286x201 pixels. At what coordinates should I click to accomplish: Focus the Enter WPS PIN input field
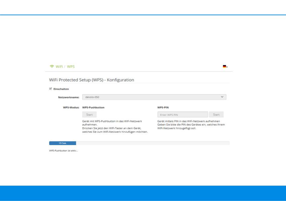pos(182,115)
